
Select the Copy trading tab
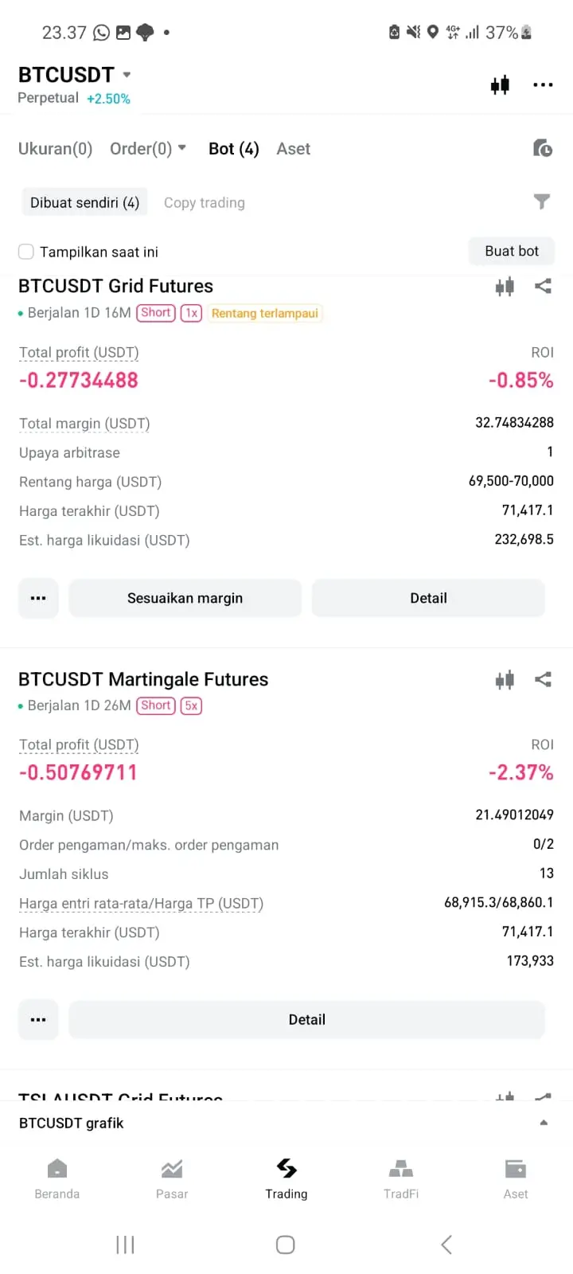[x=205, y=203]
